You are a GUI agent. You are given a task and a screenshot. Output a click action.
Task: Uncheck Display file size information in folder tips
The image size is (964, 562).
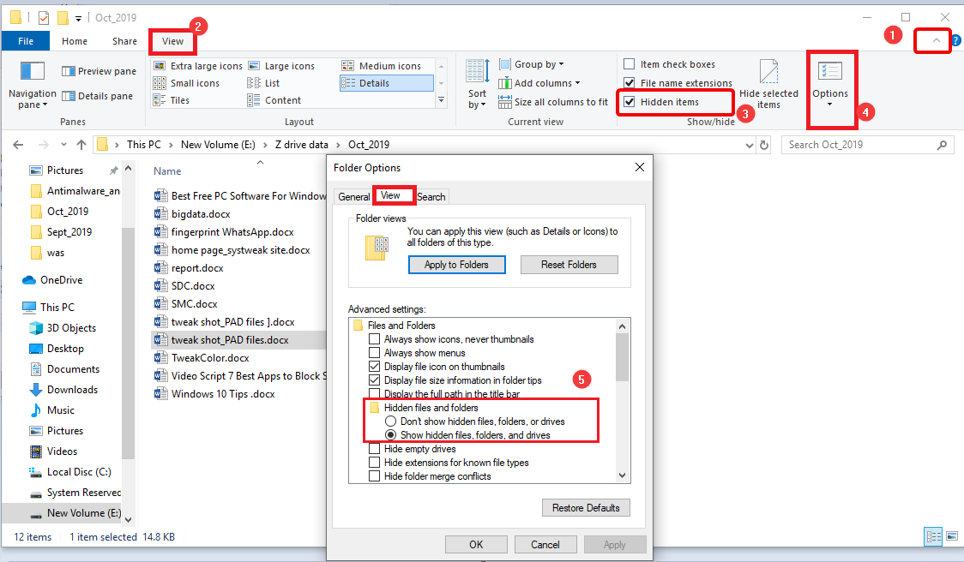click(x=374, y=380)
